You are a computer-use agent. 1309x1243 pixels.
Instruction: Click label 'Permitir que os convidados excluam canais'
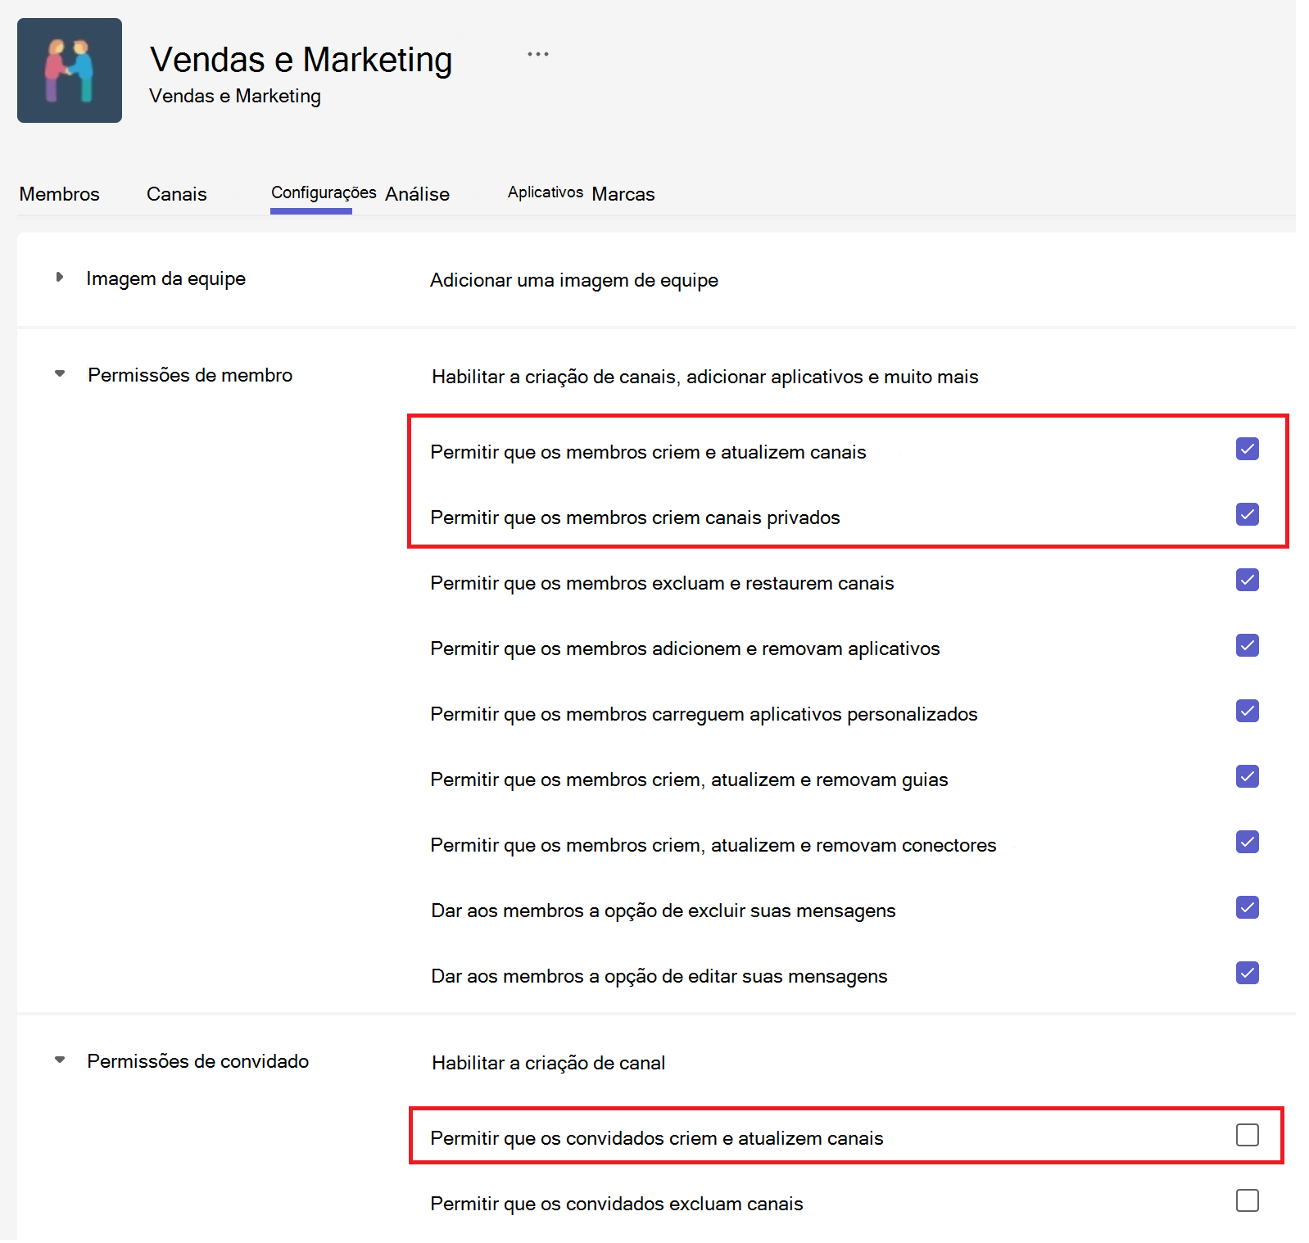click(x=617, y=1204)
